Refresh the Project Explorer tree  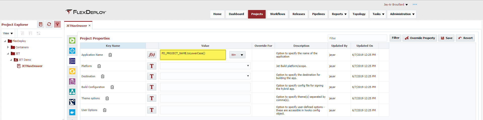click(49, 24)
